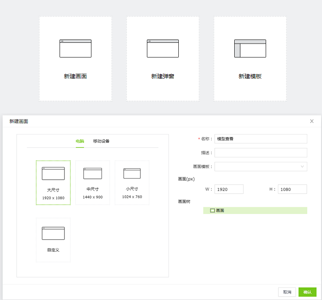Click the 新建模板 template layout icon

pos(250,49)
